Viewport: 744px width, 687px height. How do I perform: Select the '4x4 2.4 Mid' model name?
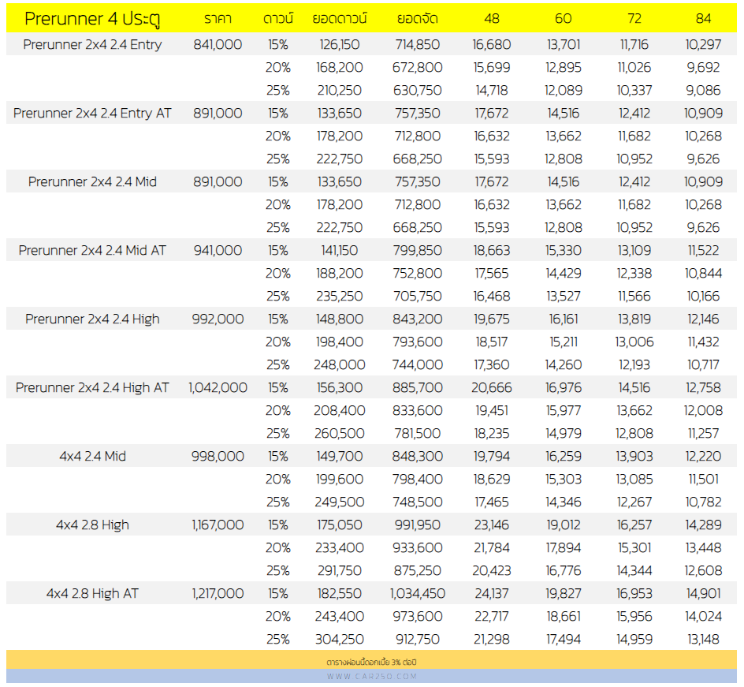92,456
